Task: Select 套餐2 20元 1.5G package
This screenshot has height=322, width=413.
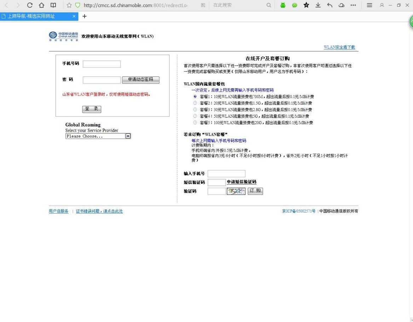Action: point(195,103)
